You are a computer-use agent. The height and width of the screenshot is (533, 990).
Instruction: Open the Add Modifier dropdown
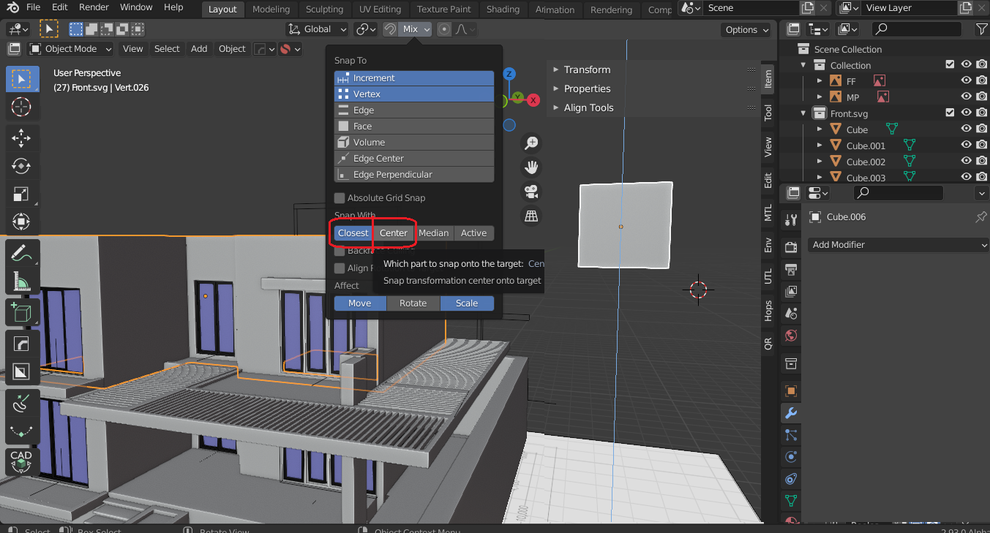point(899,245)
